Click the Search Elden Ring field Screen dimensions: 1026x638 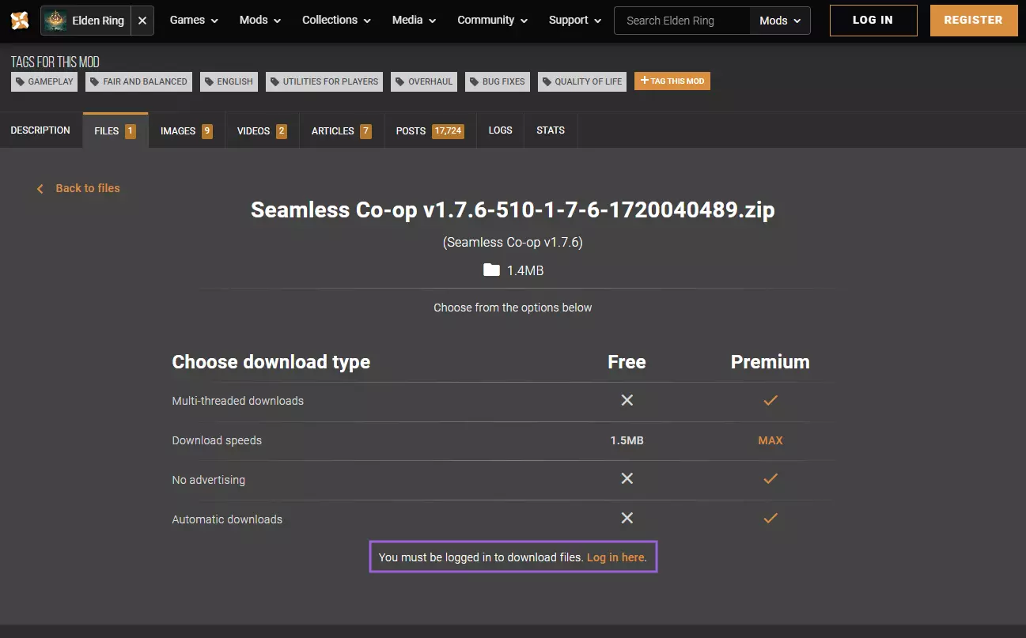point(682,21)
